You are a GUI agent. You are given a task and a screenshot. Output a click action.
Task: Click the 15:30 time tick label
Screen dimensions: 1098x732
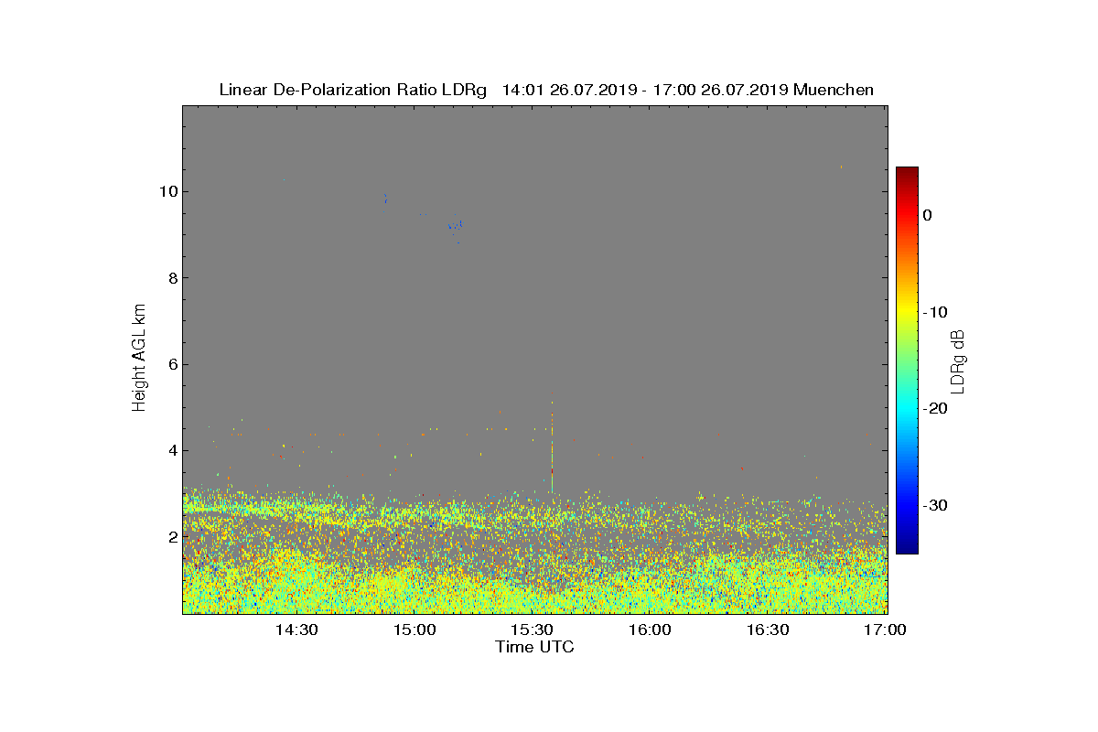pyautogui.click(x=533, y=630)
